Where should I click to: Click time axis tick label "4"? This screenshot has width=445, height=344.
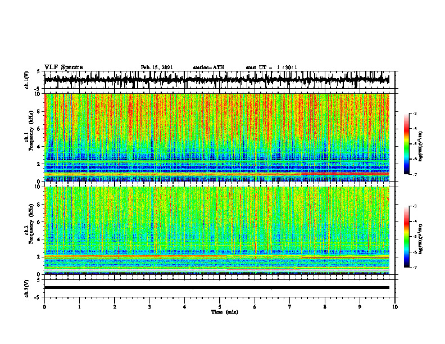coord(185,307)
